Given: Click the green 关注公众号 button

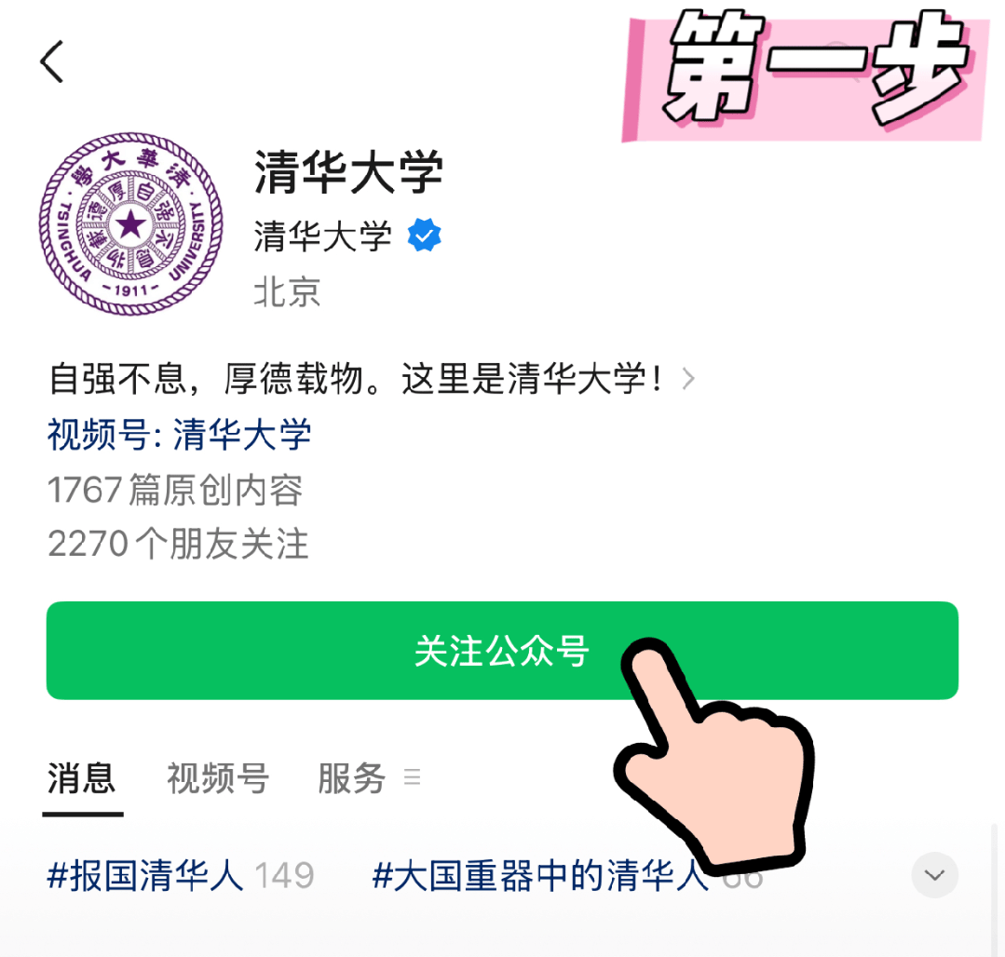Looking at the screenshot, I should [502, 650].
